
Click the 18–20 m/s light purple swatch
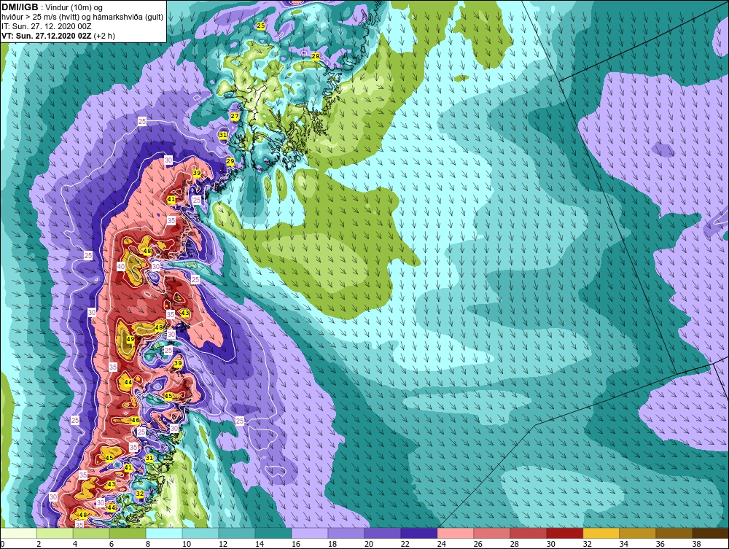pos(346,533)
